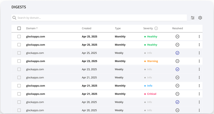Open the settings gear icon
This screenshot has height=114, width=214.
point(200,18)
